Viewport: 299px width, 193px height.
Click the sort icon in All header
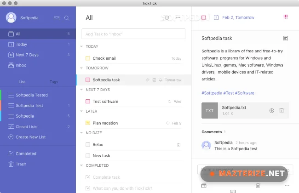(166, 18)
